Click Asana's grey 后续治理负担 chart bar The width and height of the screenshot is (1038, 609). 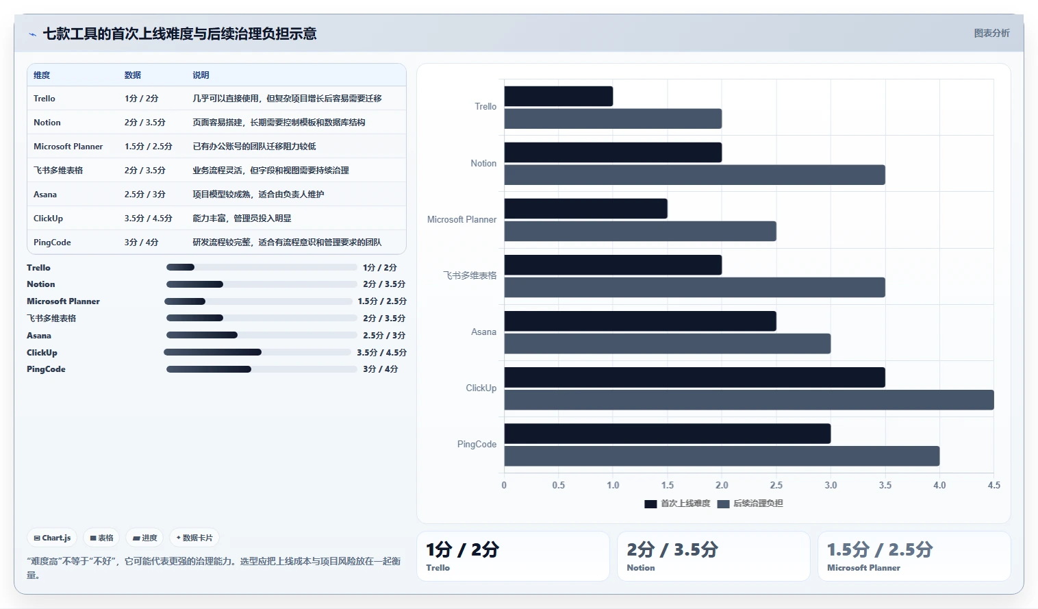tap(668, 344)
